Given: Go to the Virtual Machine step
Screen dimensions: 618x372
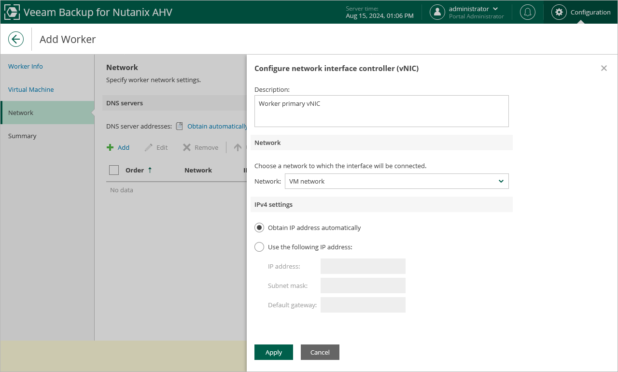Looking at the screenshot, I should tap(31, 89).
